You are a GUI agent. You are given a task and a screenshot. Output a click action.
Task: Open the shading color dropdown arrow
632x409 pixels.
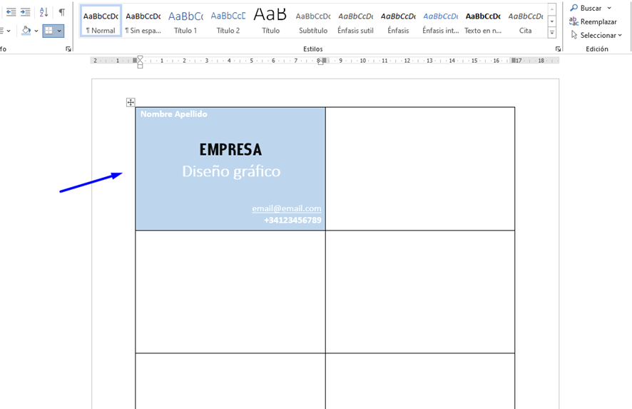(36, 31)
